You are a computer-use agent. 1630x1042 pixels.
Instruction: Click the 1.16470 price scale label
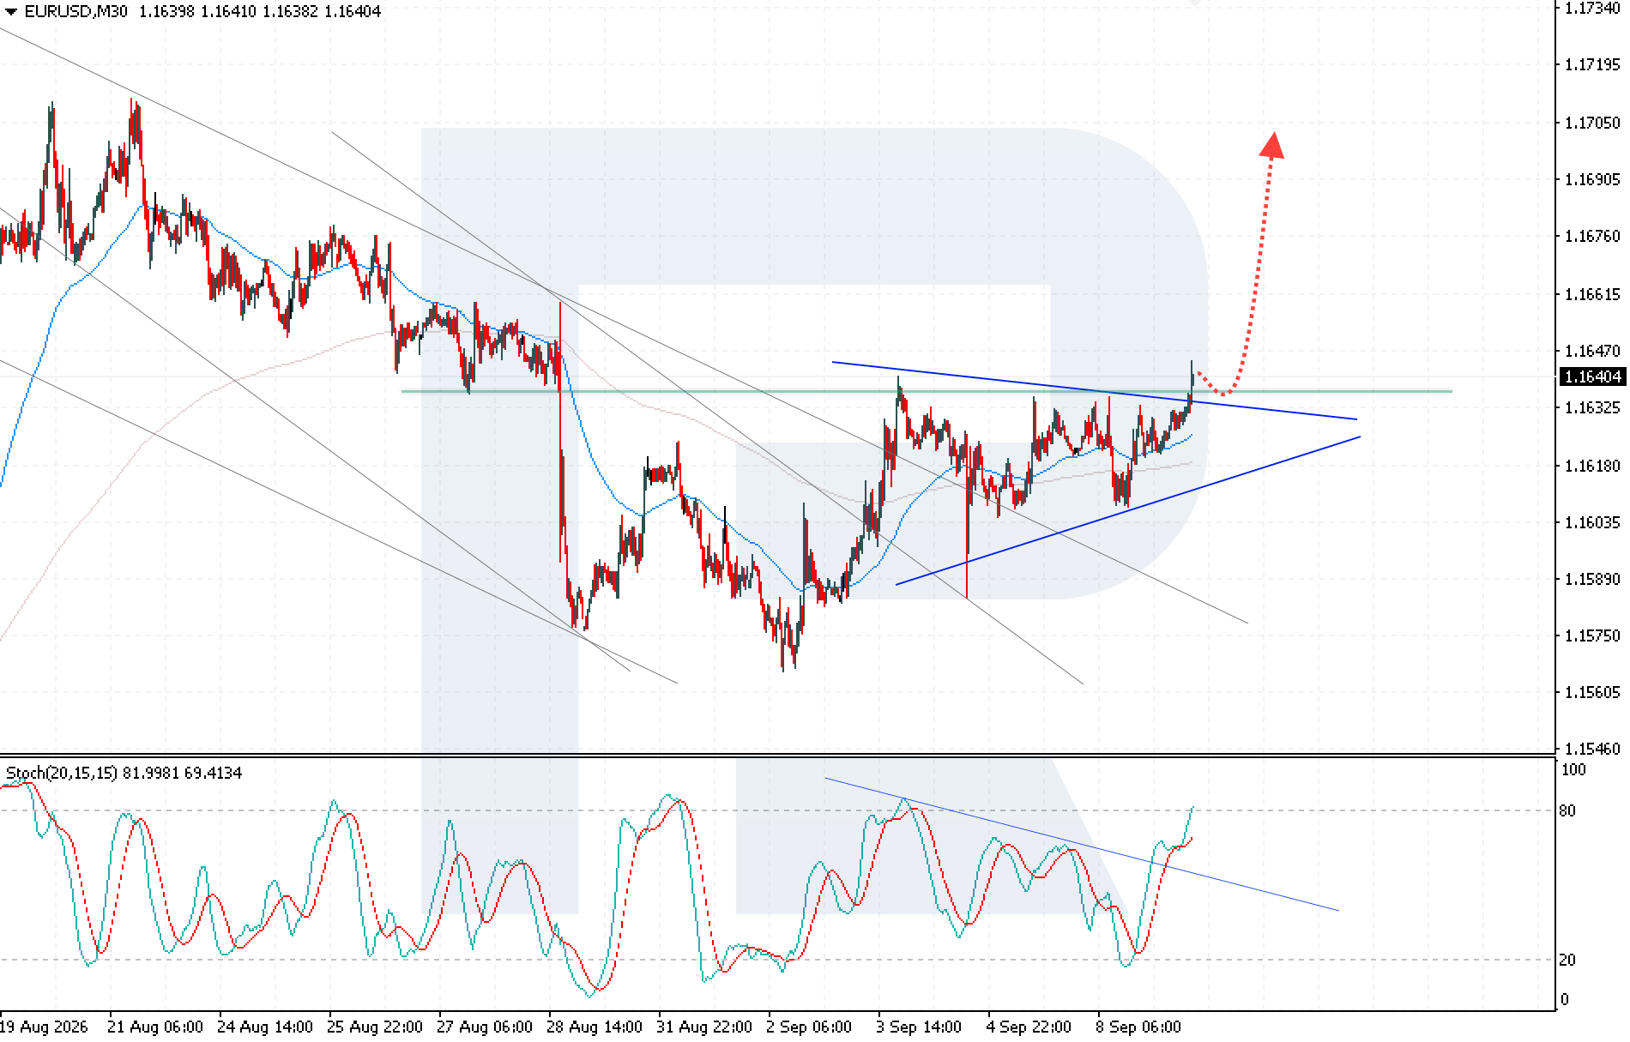(x=1592, y=351)
